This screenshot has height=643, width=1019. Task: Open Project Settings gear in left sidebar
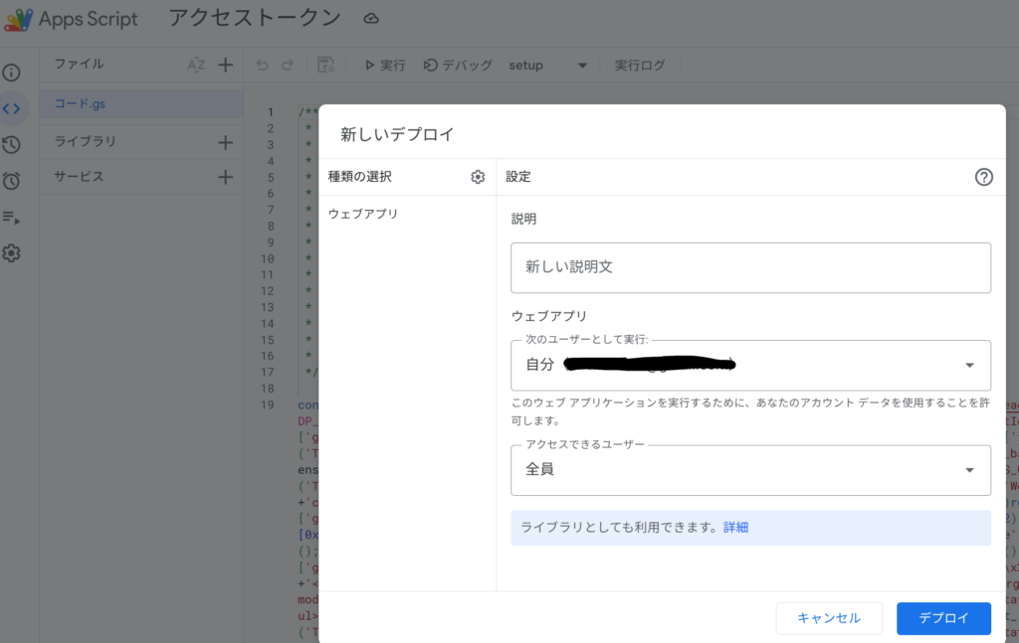coord(12,253)
